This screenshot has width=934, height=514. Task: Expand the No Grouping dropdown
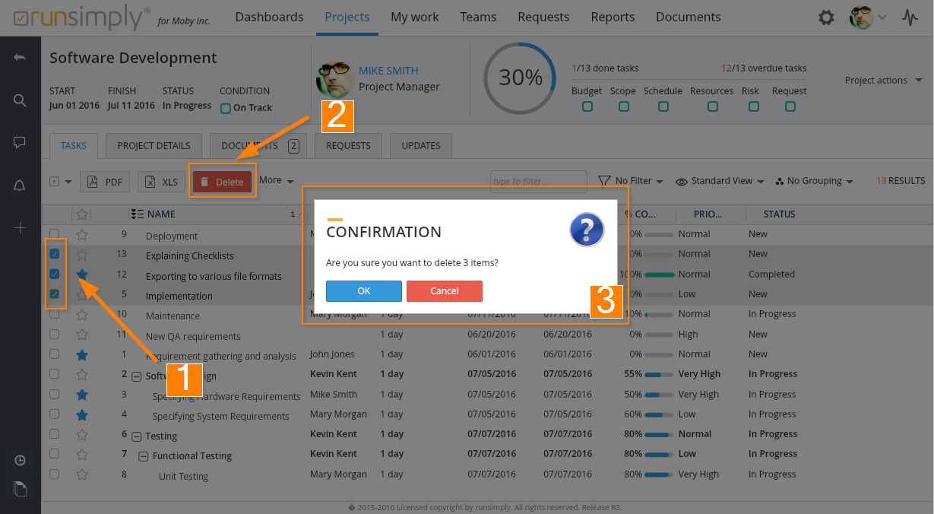click(x=815, y=181)
